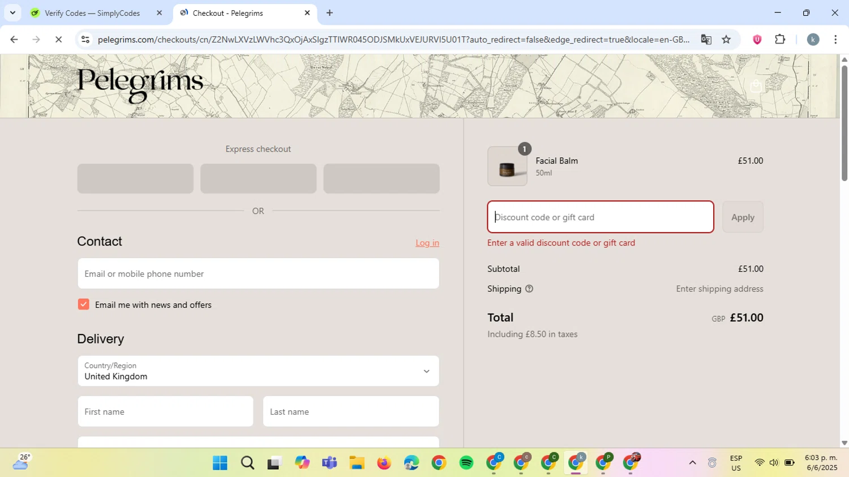Click the Apply discount button
The image size is (849, 477).
pos(743,217)
